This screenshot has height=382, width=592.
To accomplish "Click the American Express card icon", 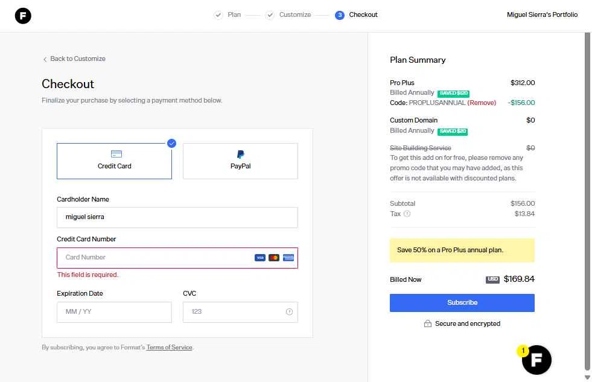I will tap(288, 258).
